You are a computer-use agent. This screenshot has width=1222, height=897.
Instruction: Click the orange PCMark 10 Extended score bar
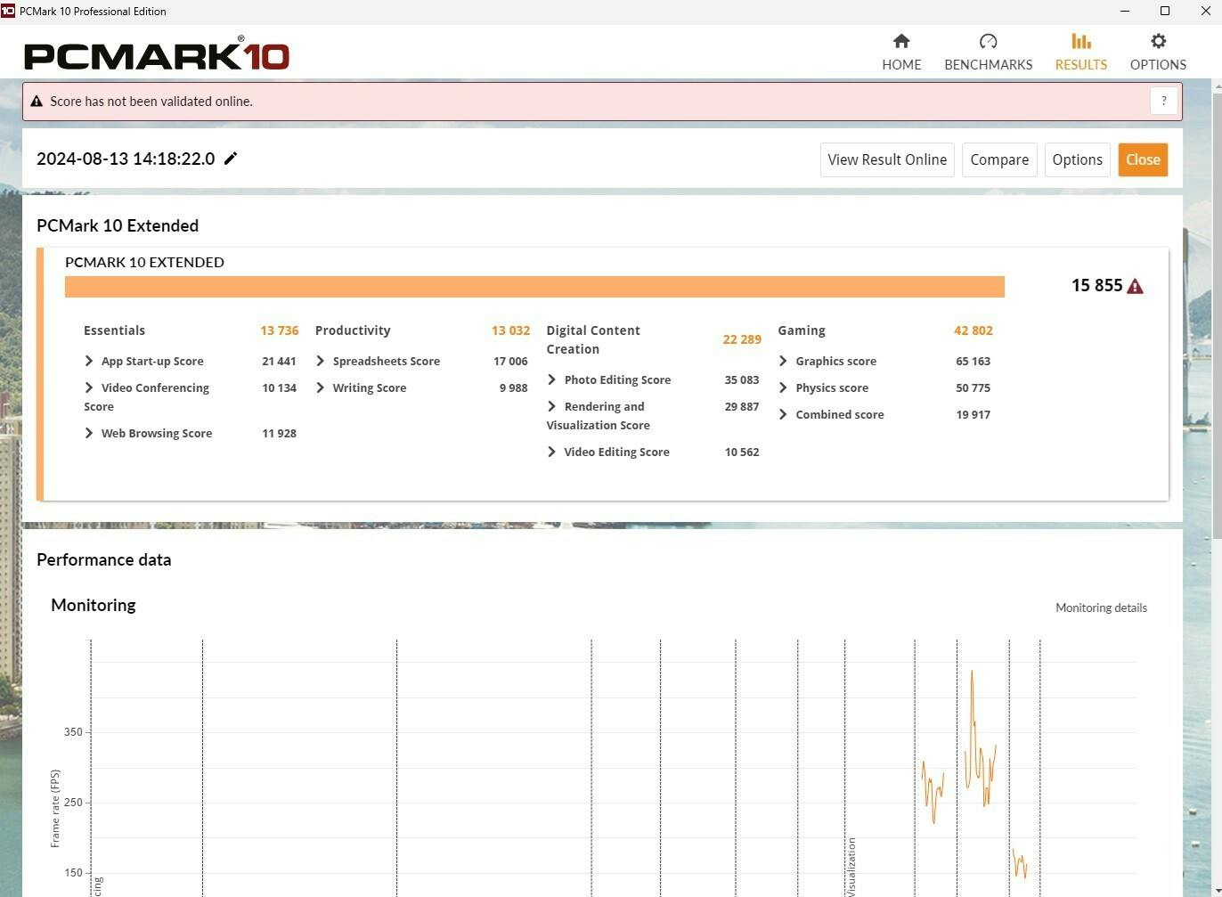(534, 286)
